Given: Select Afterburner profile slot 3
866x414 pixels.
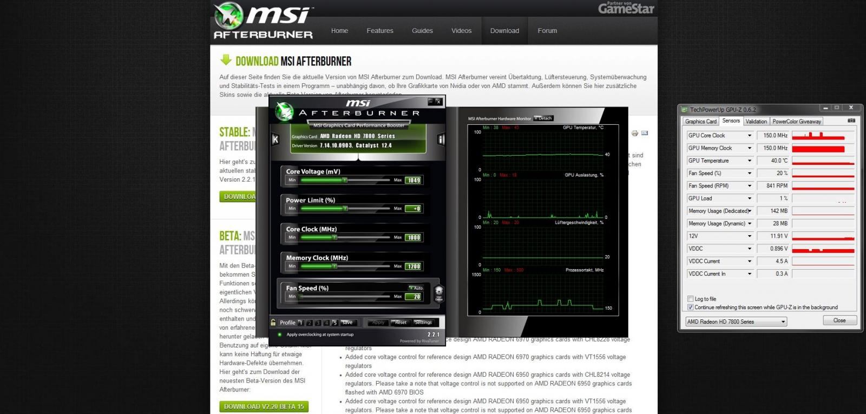Looking at the screenshot, I should 318,323.
